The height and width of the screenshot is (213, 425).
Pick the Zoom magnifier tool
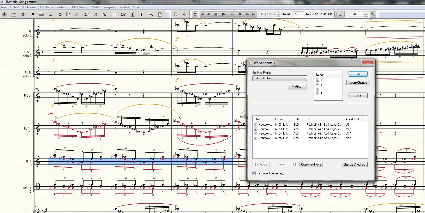click(184, 14)
